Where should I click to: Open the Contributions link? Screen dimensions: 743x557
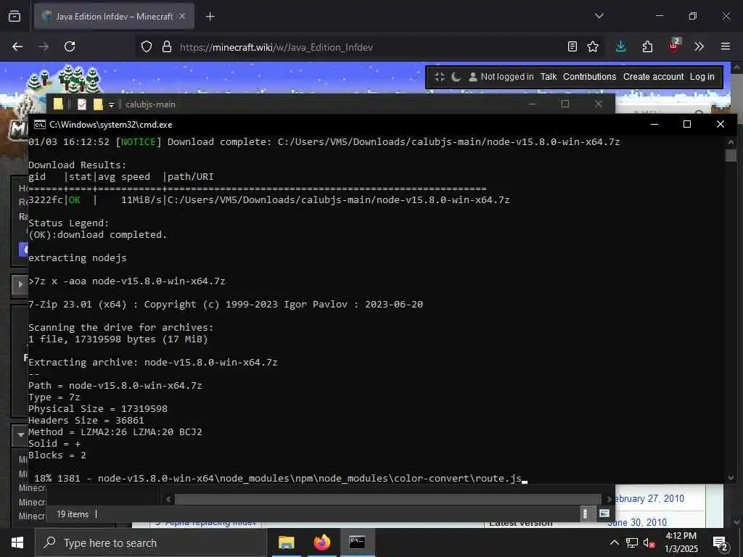pyautogui.click(x=589, y=77)
